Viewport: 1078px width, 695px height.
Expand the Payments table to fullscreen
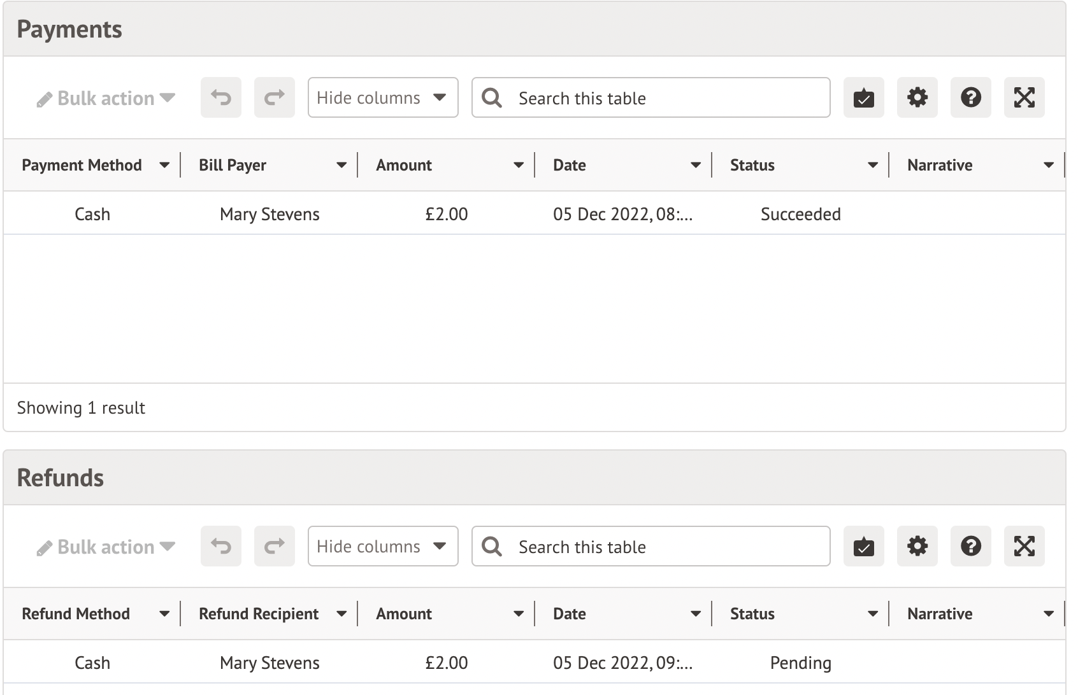(1024, 98)
